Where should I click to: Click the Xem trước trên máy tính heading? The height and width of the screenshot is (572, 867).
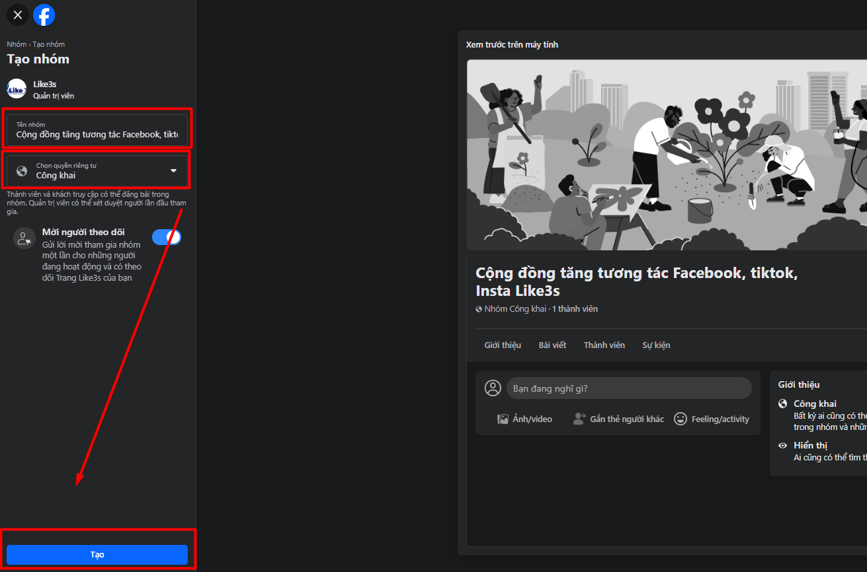[512, 45]
